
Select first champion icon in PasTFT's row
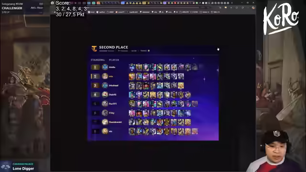coord(132,104)
